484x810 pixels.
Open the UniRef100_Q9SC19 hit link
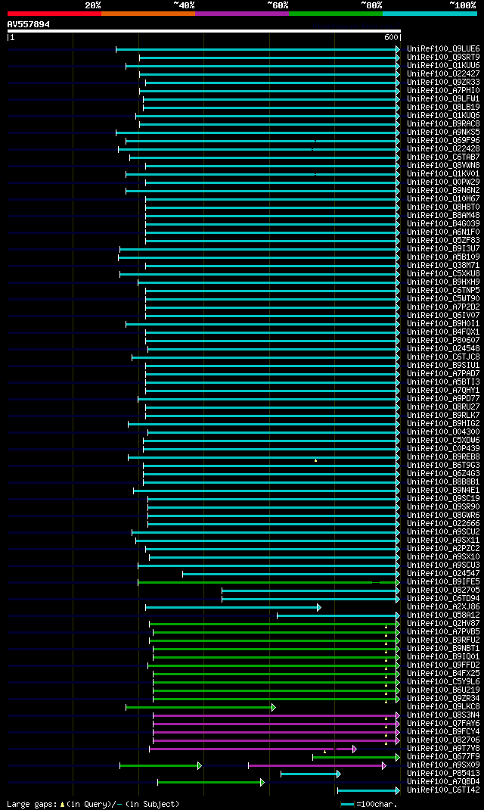(x=443, y=499)
